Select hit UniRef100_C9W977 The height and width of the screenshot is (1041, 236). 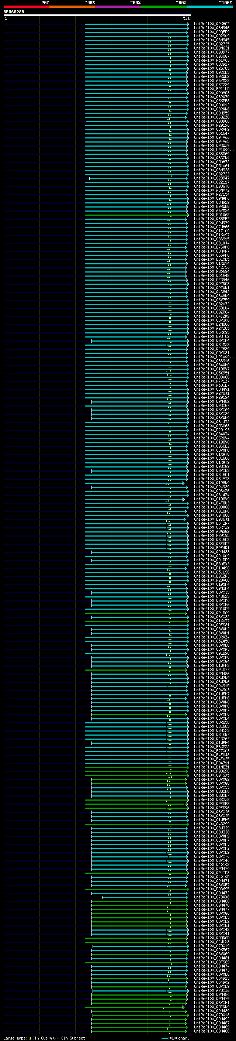[x=212, y=52]
